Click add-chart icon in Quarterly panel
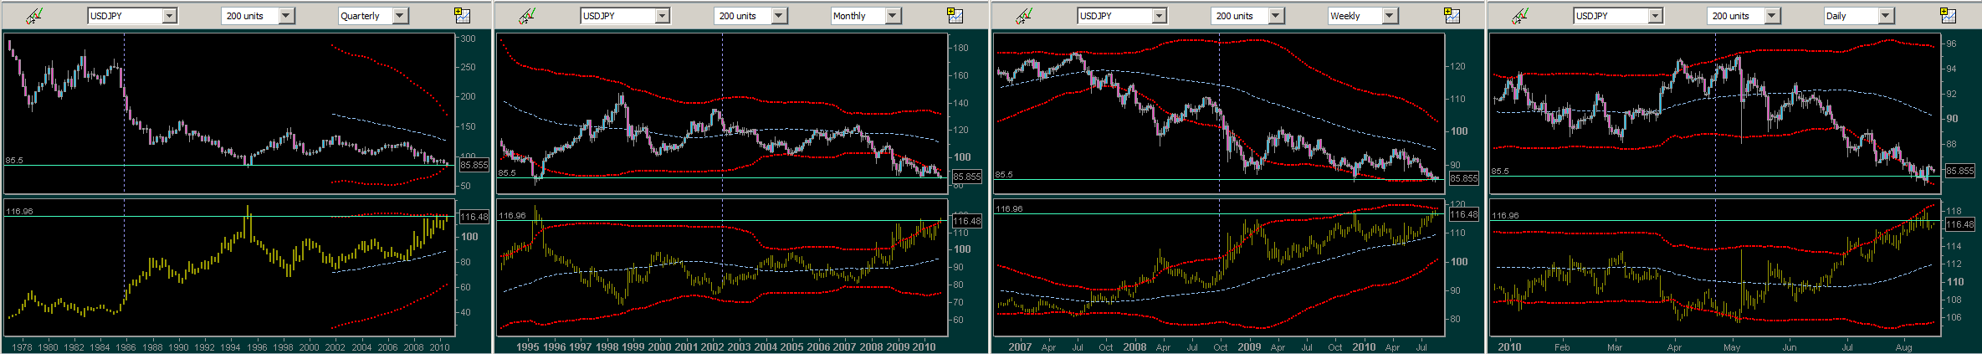 [462, 15]
